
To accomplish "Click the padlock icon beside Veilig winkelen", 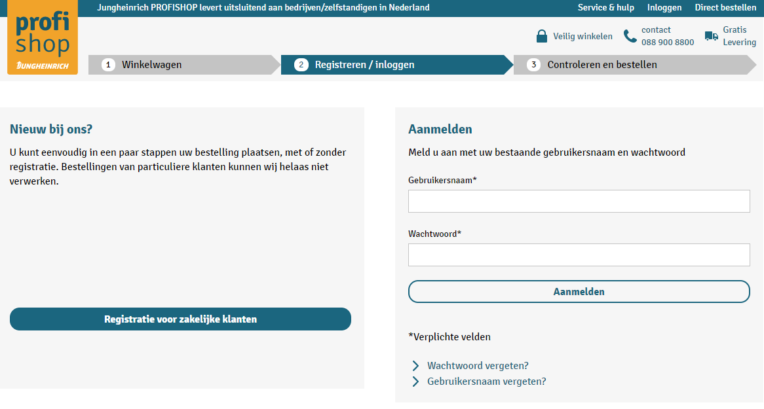I will (x=541, y=36).
